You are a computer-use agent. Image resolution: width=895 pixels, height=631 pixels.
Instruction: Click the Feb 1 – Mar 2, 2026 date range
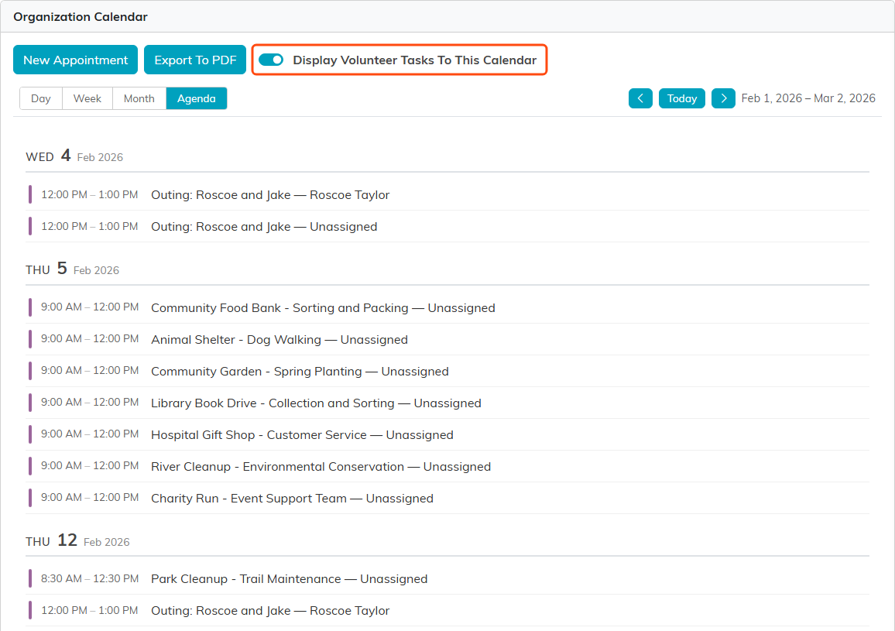808,98
